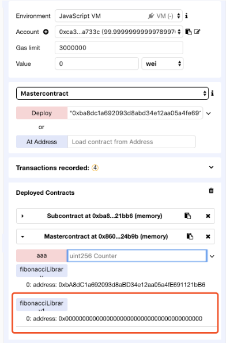Remove the Mastercontract instance
The width and height of the screenshot is (226, 343).
208,237
